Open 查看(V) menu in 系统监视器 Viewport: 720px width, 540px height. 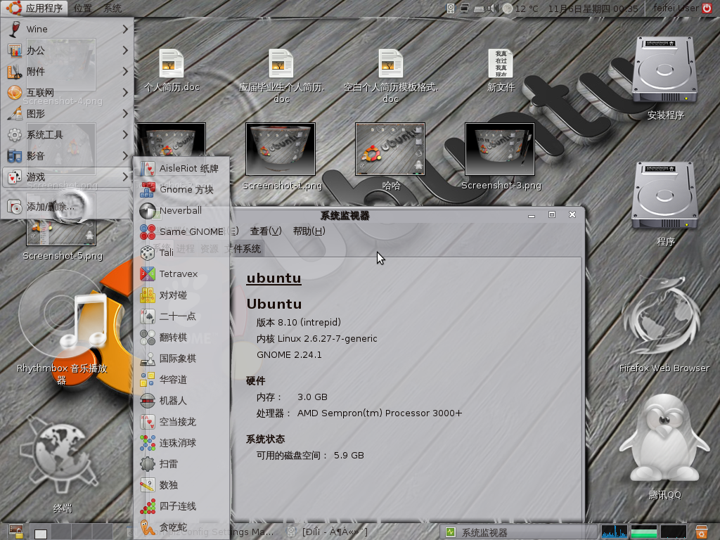pos(265,231)
